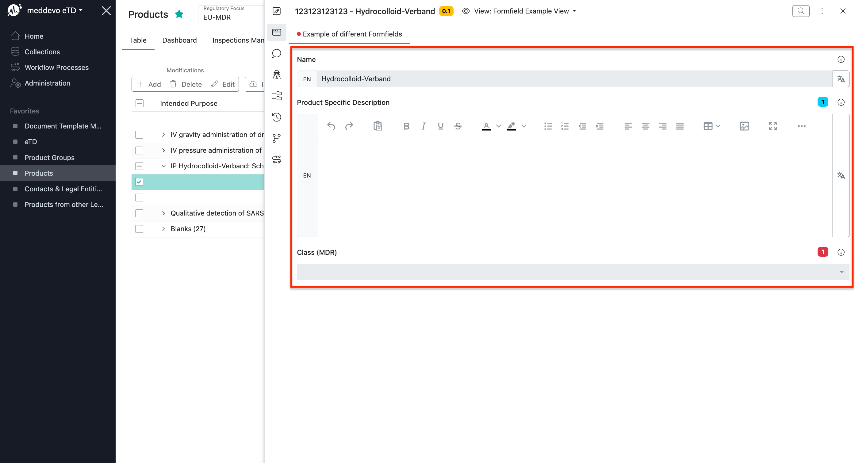Click translate icon for Name field
This screenshot has height=463, width=855.
(x=841, y=79)
